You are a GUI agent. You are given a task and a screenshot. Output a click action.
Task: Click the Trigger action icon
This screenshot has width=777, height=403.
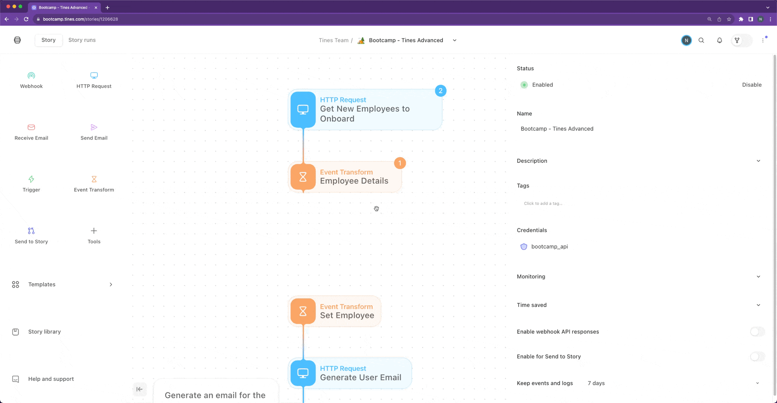click(31, 179)
